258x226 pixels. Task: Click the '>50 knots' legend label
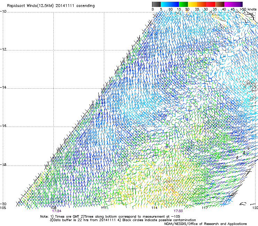point(248,9)
